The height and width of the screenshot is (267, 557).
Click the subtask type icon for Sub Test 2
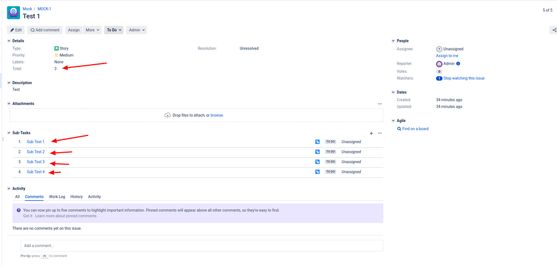click(317, 152)
